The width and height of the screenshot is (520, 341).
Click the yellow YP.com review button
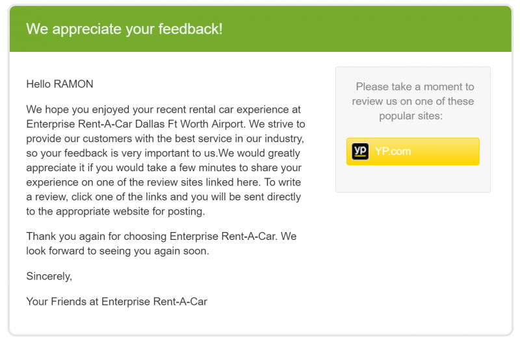click(413, 152)
